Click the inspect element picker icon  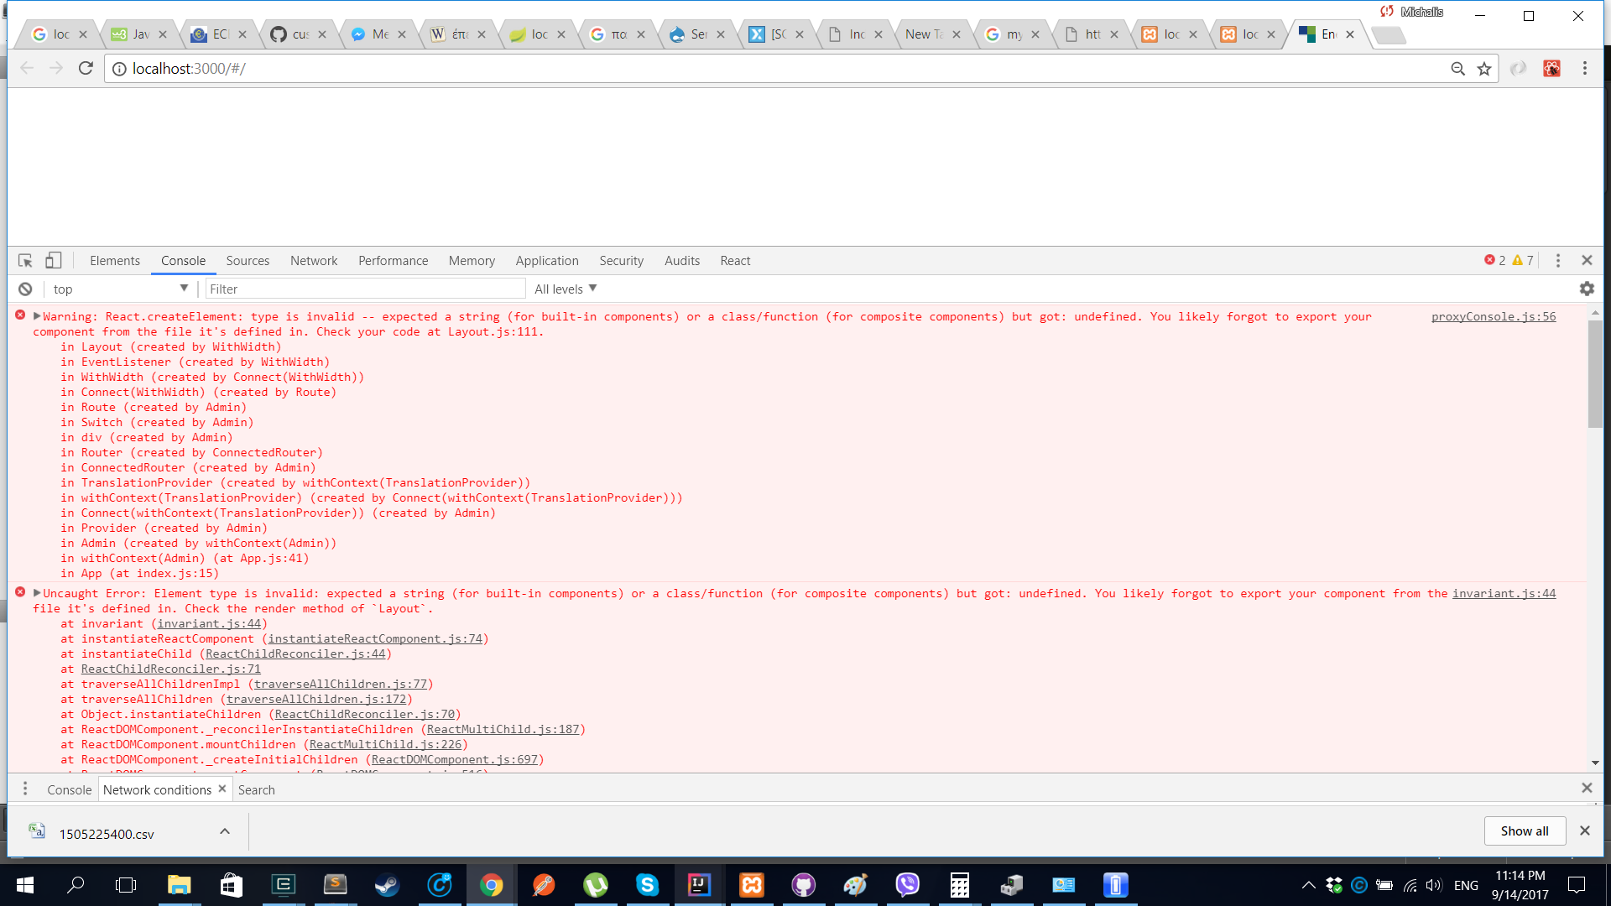[25, 261]
